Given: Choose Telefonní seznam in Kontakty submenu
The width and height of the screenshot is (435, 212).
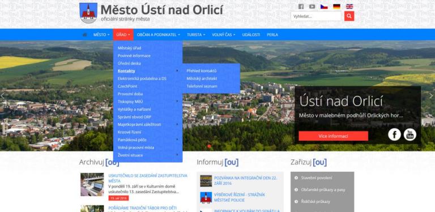Looking at the screenshot, I should pyautogui.click(x=202, y=86).
